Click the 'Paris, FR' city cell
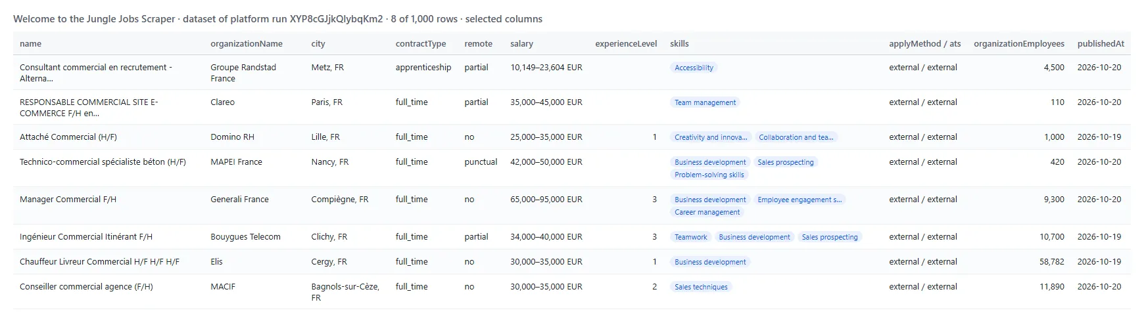Image resolution: width=1144 pixels, height=321 pixels. click(x=327, y=102)
